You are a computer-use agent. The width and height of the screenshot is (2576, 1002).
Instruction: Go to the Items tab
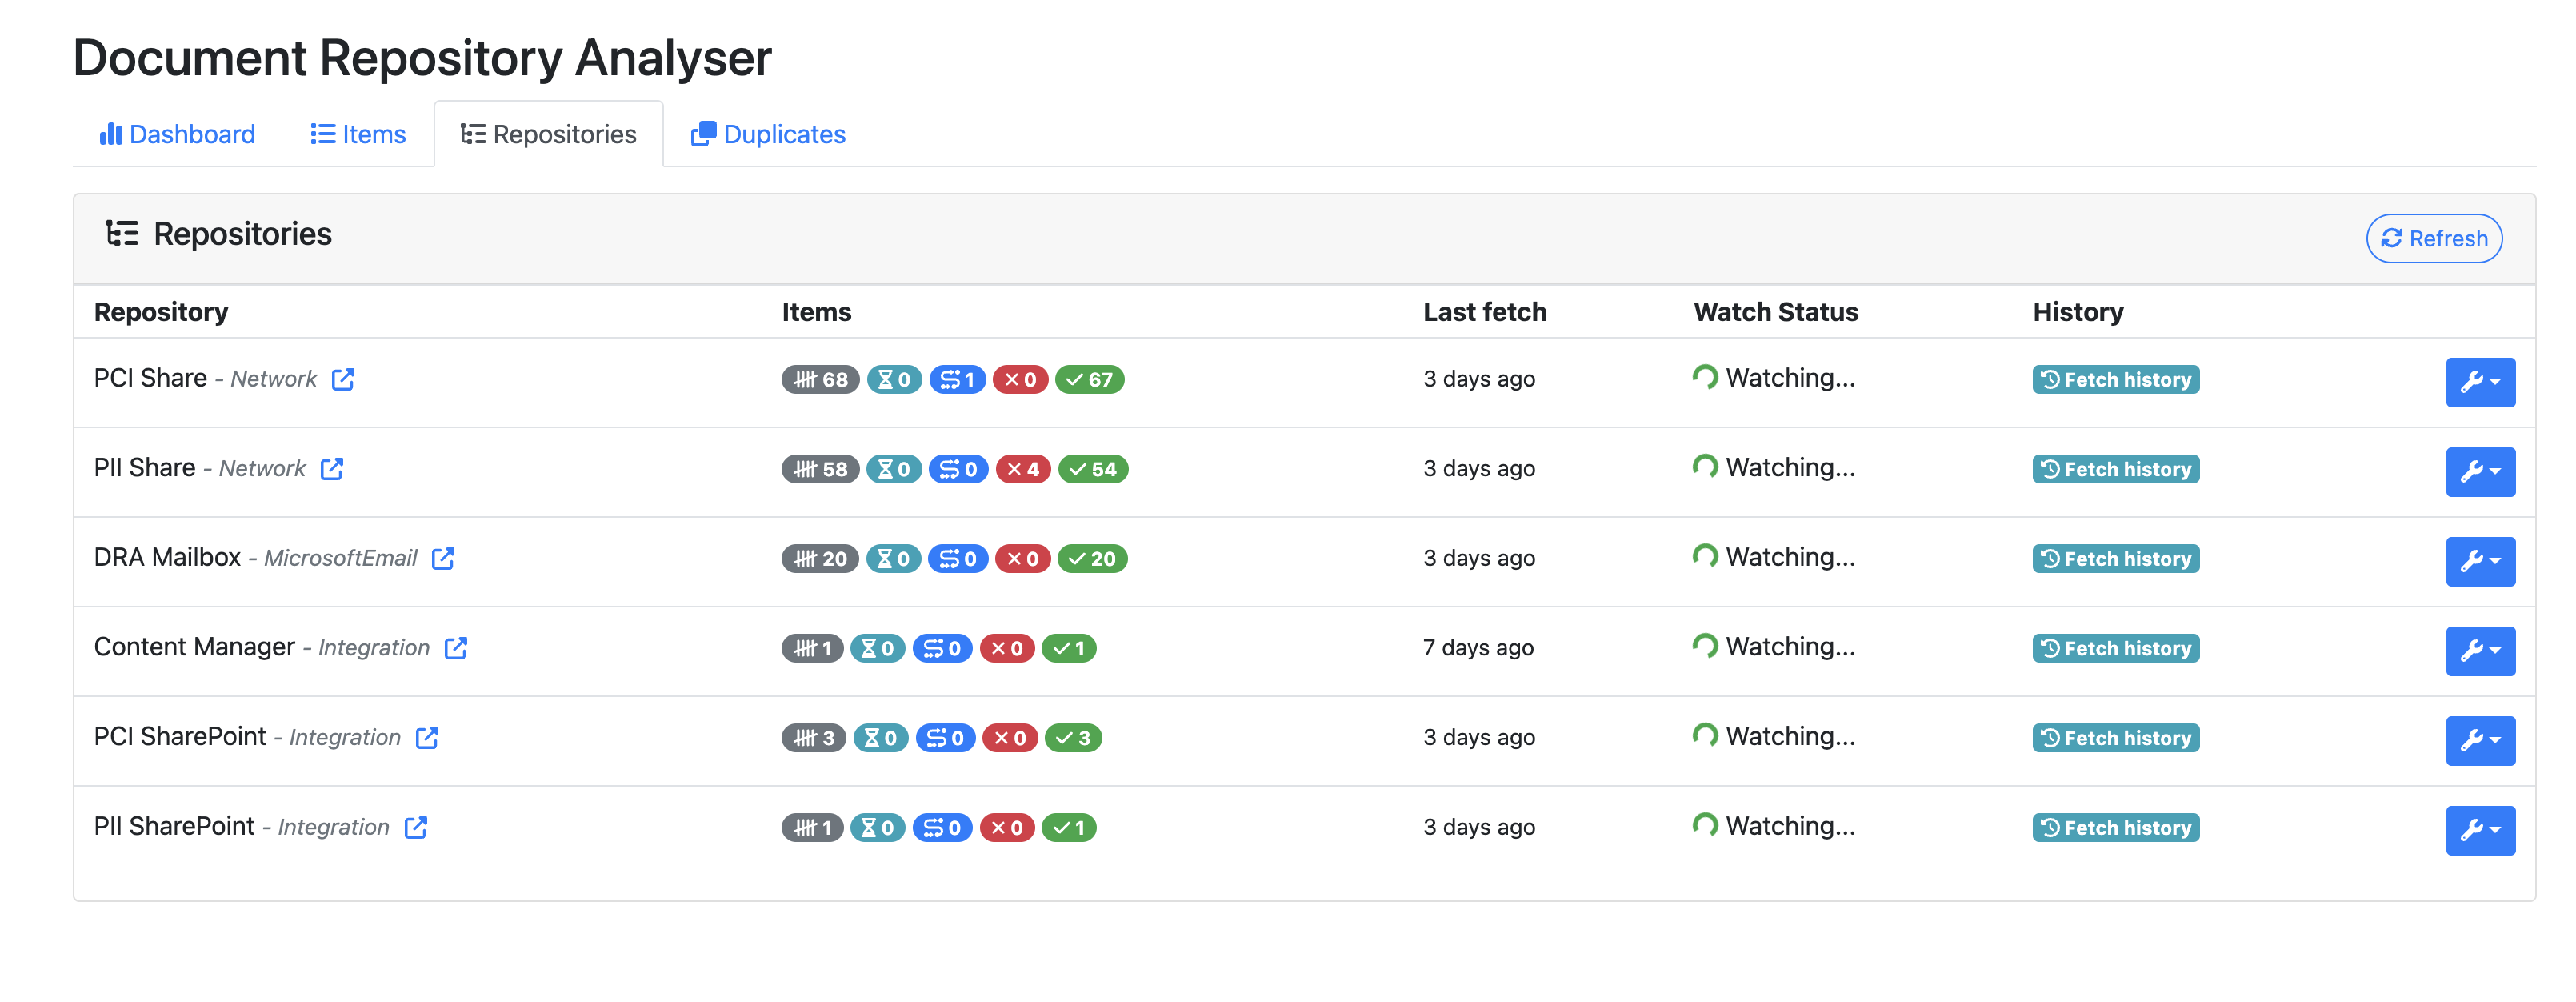(358, 134)
